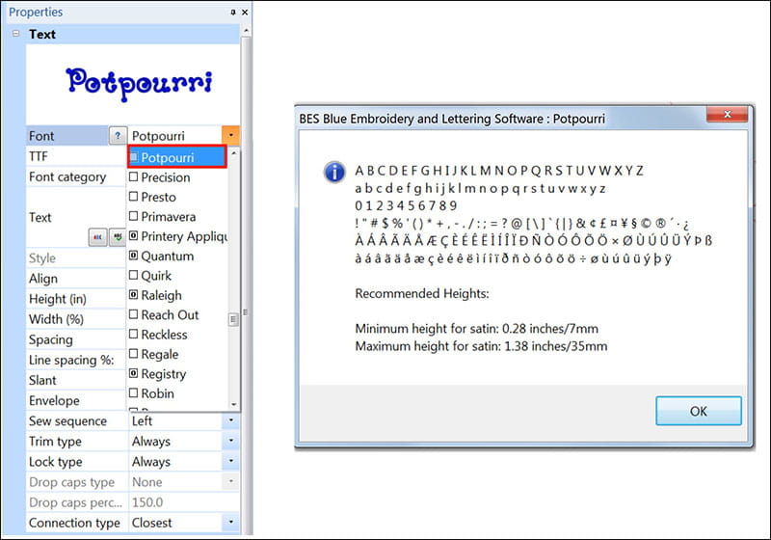Click scroll-down arrow of the font list

[x=233, y=405]
